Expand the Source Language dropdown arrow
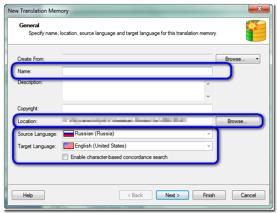 tap(209, 134)
